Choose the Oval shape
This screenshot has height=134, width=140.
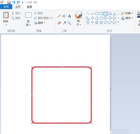[97, 14]
